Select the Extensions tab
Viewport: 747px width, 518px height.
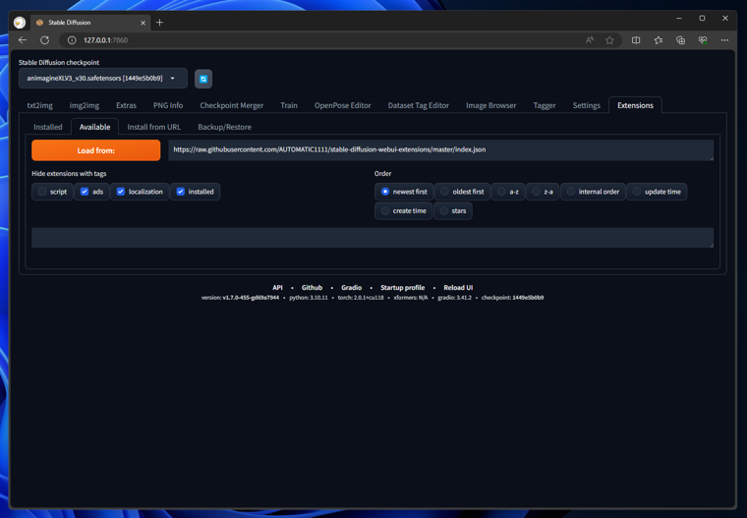pos(635,105)
